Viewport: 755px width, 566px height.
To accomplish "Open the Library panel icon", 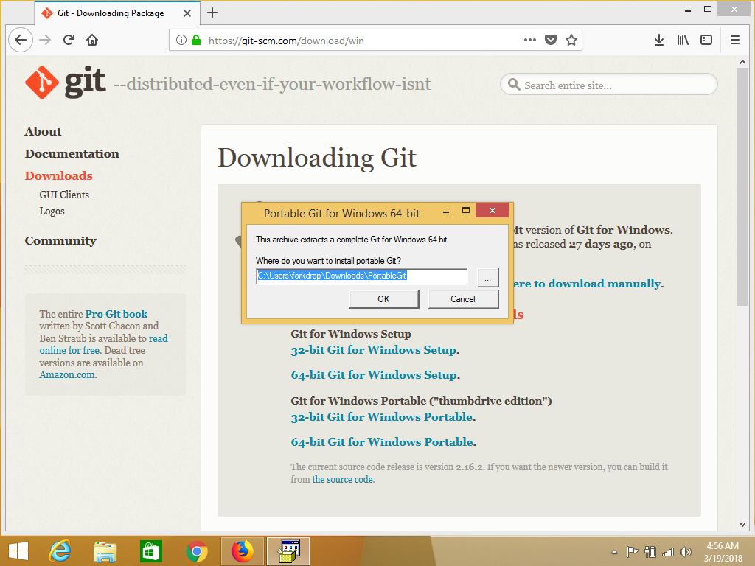I will [x=682, y=40].
